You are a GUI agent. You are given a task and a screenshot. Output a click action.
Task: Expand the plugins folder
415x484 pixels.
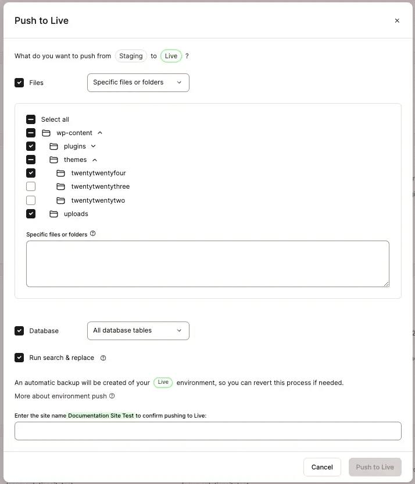[93, 146]
